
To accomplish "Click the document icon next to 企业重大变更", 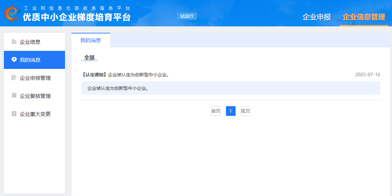I will pyautogui.click(x=13, y=114).
